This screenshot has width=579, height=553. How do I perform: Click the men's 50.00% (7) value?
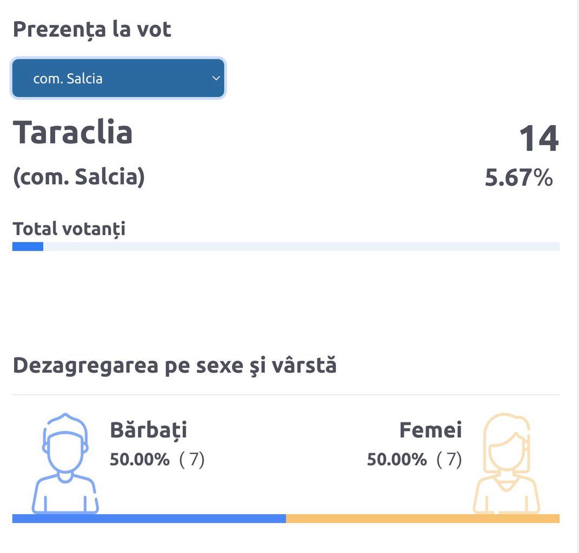coord(157,460)
